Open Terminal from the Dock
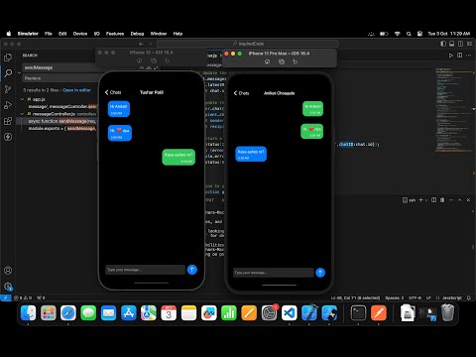476x357 pixels. coord(358,312)
